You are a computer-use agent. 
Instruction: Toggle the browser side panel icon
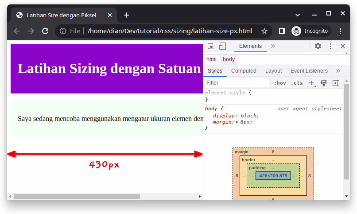pos(282,31)
